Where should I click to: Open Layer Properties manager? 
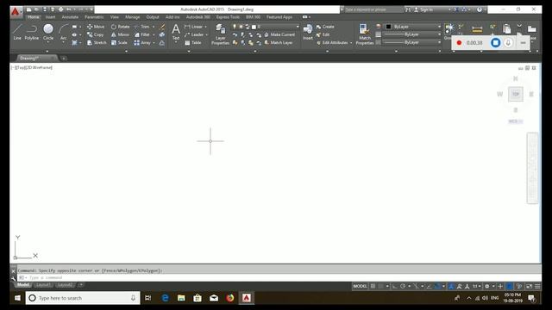(221, 34)
